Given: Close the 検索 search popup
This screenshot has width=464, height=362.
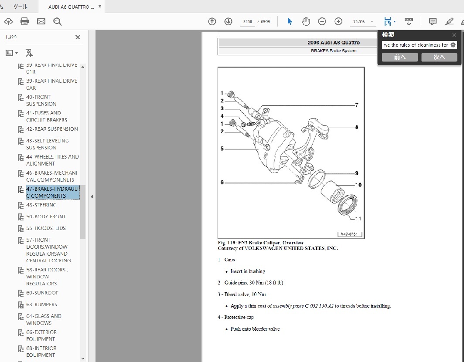Looking at the screenshot, I should tap(454, 35).
